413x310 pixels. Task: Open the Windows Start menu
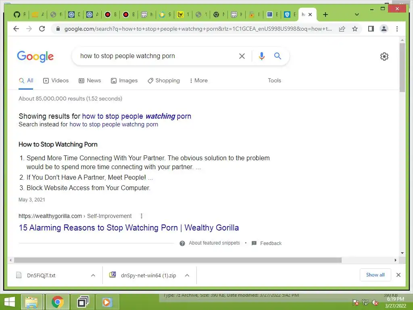[x=10, y=302]
